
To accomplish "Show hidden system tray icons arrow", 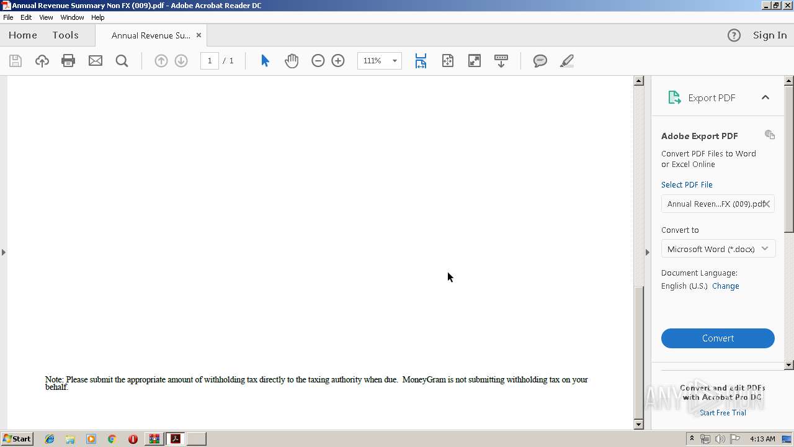I will tap(692, 439).
